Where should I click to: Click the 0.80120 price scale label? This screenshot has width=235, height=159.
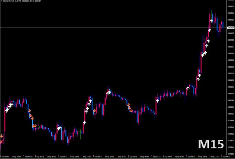230,93
